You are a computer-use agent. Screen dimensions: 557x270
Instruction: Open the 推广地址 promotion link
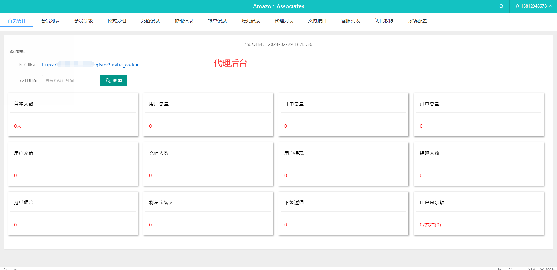point(90,65)
